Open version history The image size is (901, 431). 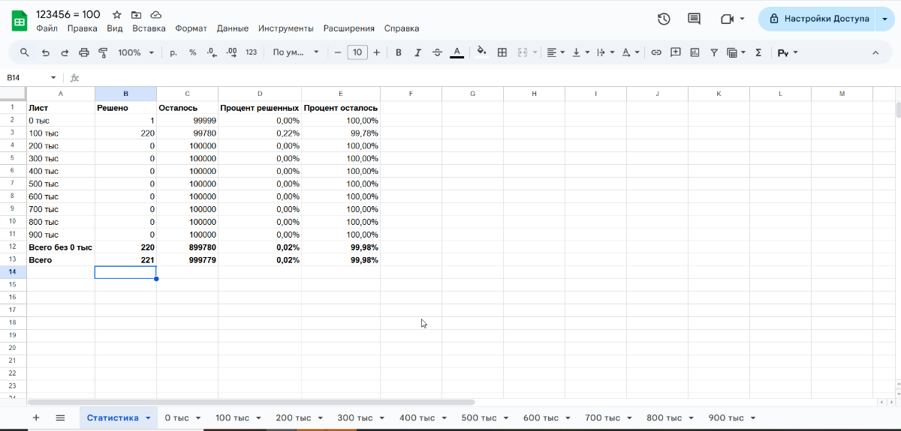(664, 19)
